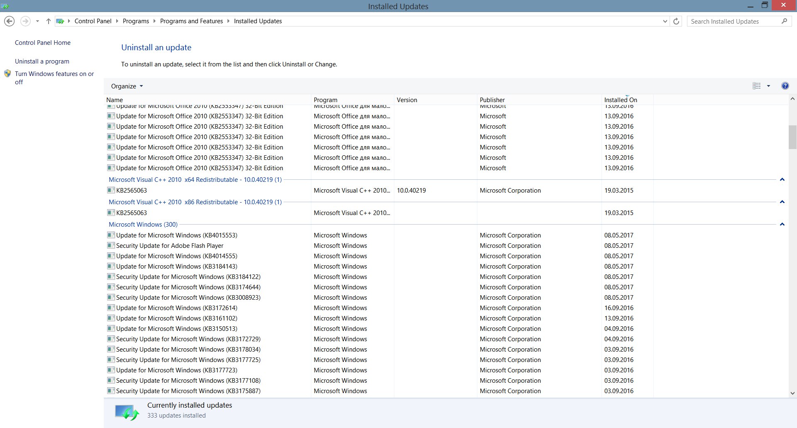Open Control Panel Home link

coord(43,43)
